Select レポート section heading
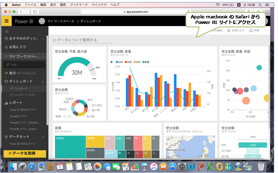This screenshot has height=173, width=278. pyautogui.click(x=16, y=103)
